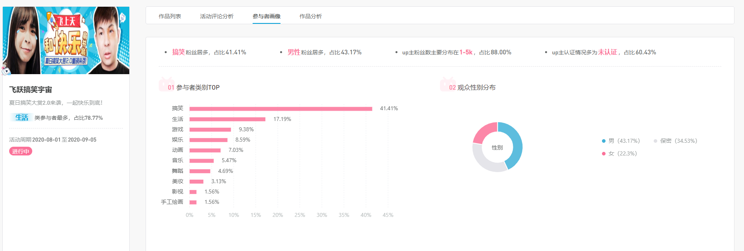Toggle the 女 legend entry
This screenshot has width=744, height=251.
619,153
